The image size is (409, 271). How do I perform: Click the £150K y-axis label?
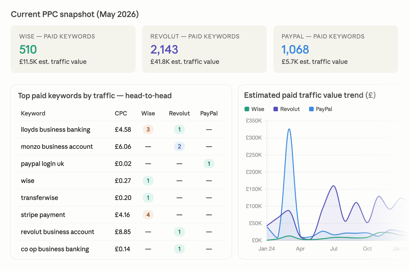pyautogui.click(x=254, y=189)
